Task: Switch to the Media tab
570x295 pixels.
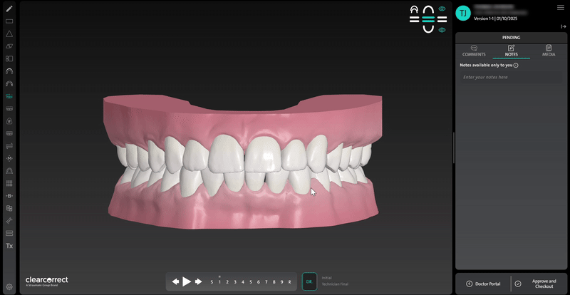Action: [x=549, y=51]
